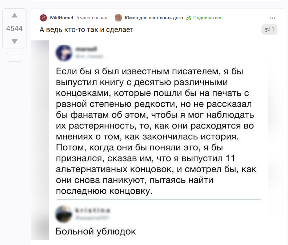Viewport: 288px width, 245px height.
Task: Open the community "Юмор для всех и каждого"
Action: 154,18
